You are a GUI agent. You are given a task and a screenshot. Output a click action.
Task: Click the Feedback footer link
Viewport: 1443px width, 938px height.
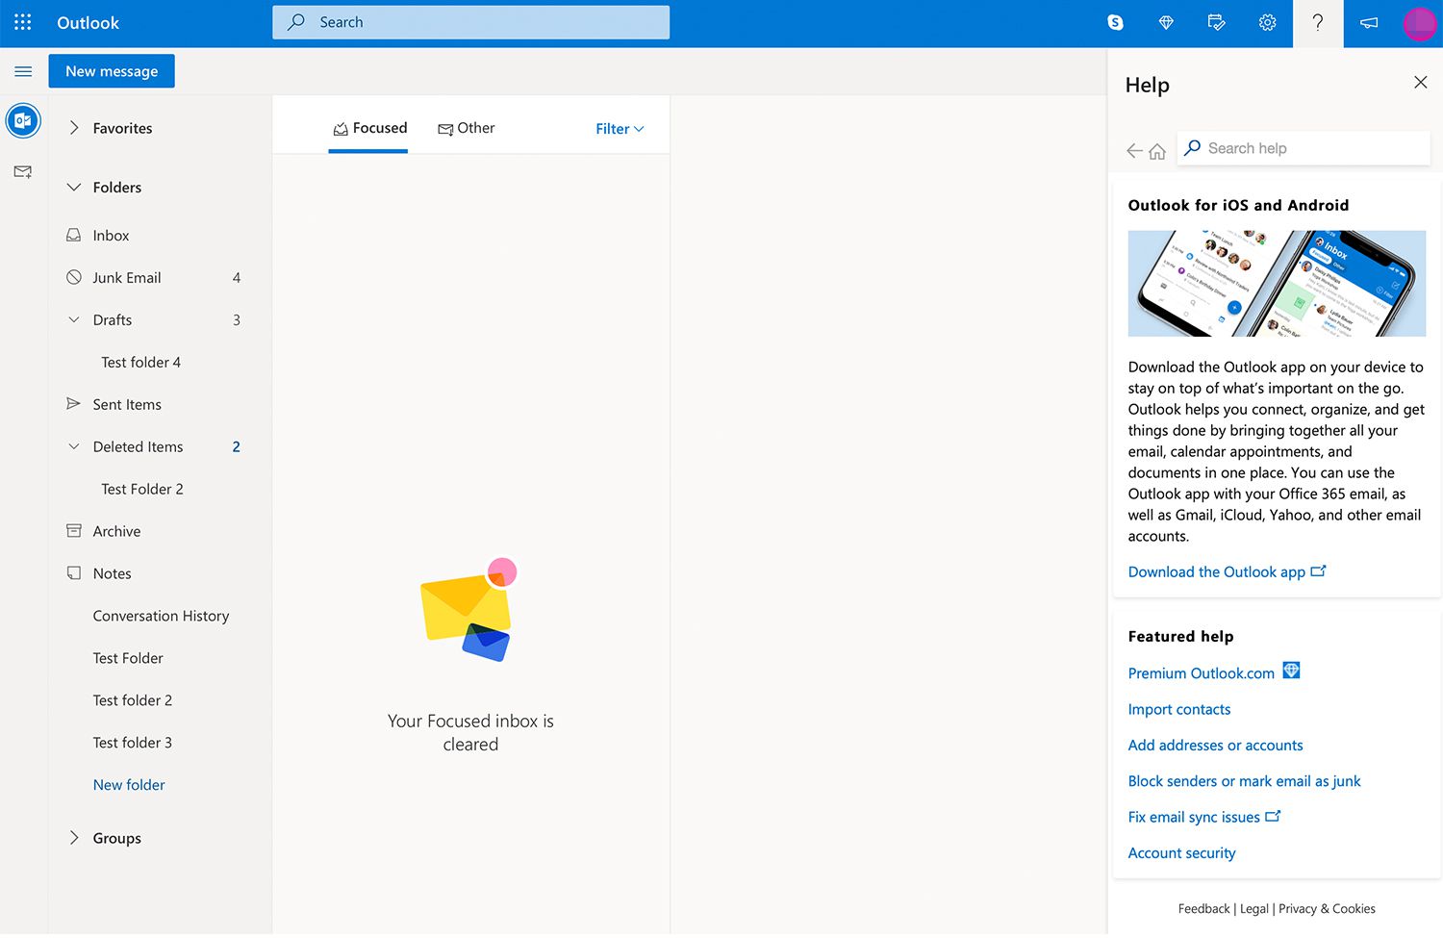[x=1203, y=908]
